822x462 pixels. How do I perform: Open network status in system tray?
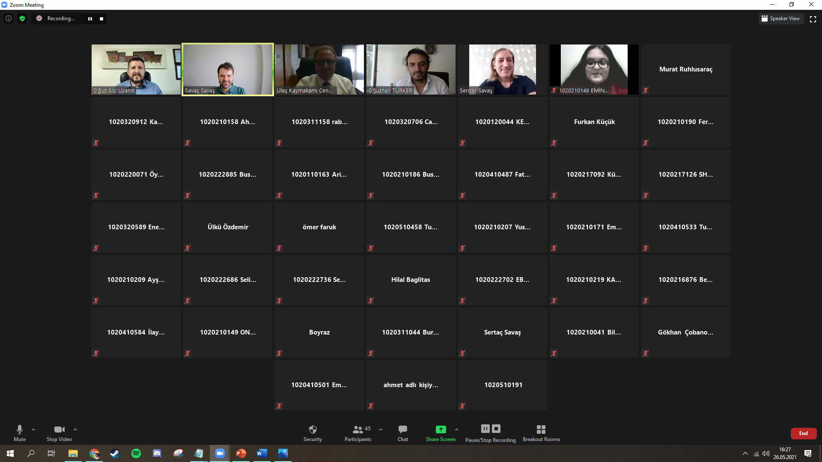(756, 454)
